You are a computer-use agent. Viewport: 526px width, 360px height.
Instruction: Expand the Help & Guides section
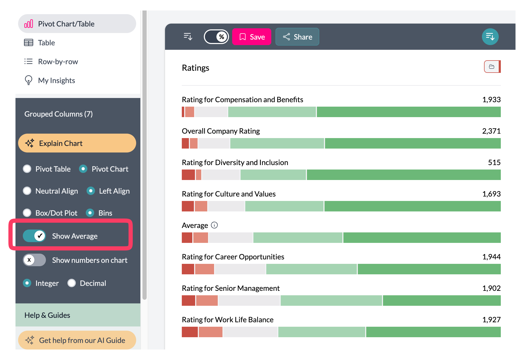pyautogui.click(x=47, y=315)
